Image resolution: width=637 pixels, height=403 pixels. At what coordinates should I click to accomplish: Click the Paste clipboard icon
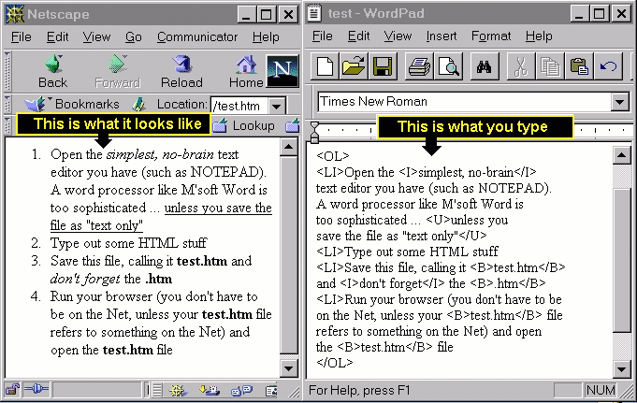pos(578,65)
